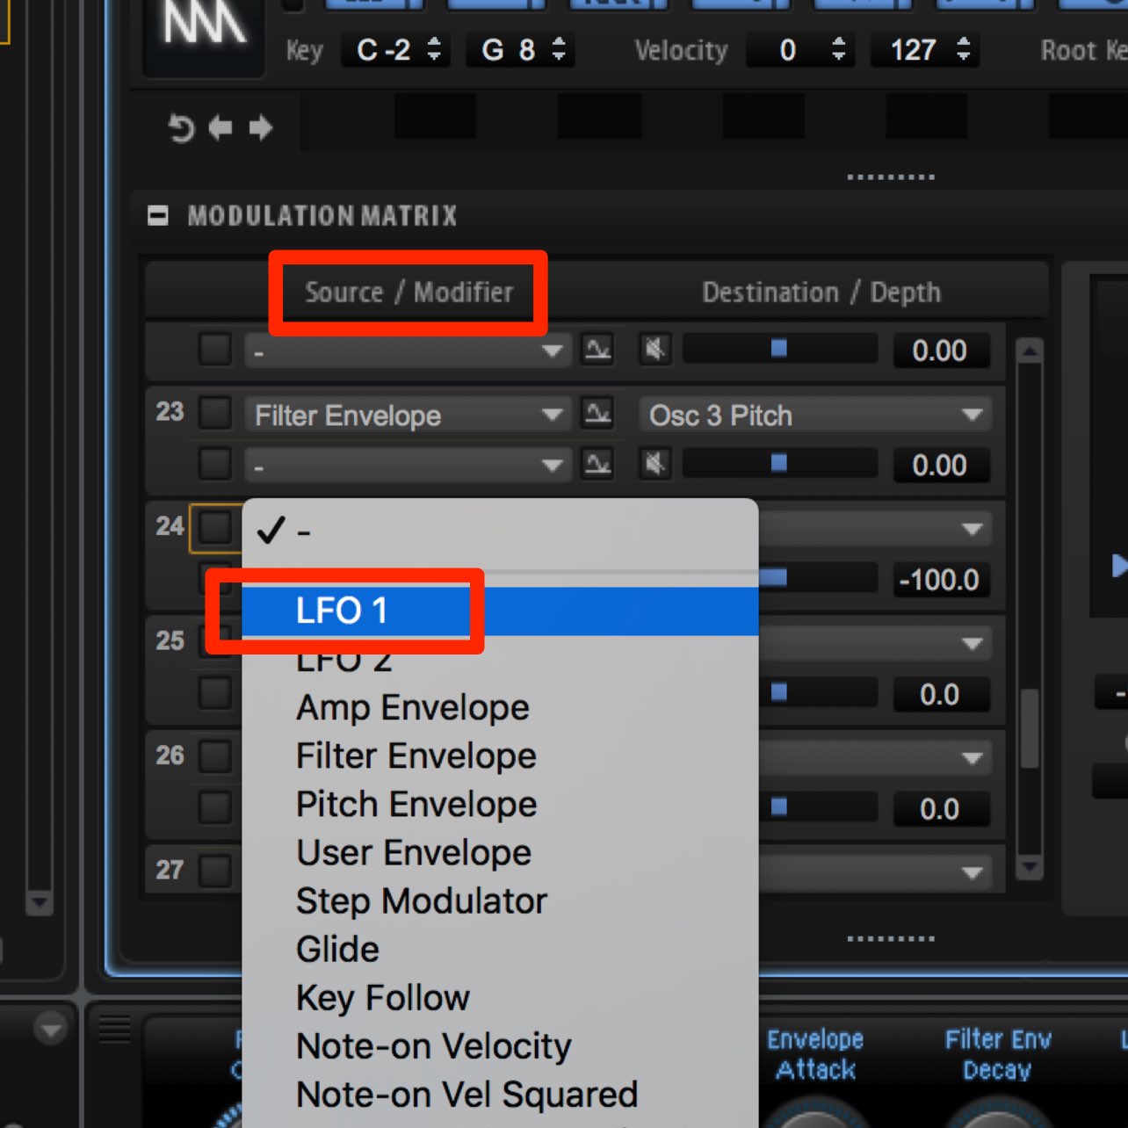Choose Filter Envelope in the popup menu
The image size is (1128, 1128).
pos(500,756)
